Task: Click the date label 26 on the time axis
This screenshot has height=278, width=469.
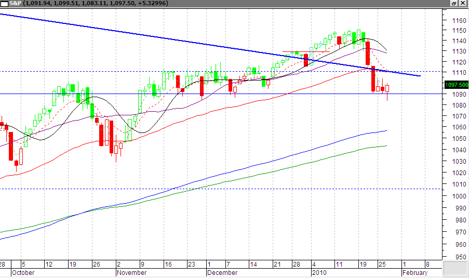Action: click(x=96, y=264)
